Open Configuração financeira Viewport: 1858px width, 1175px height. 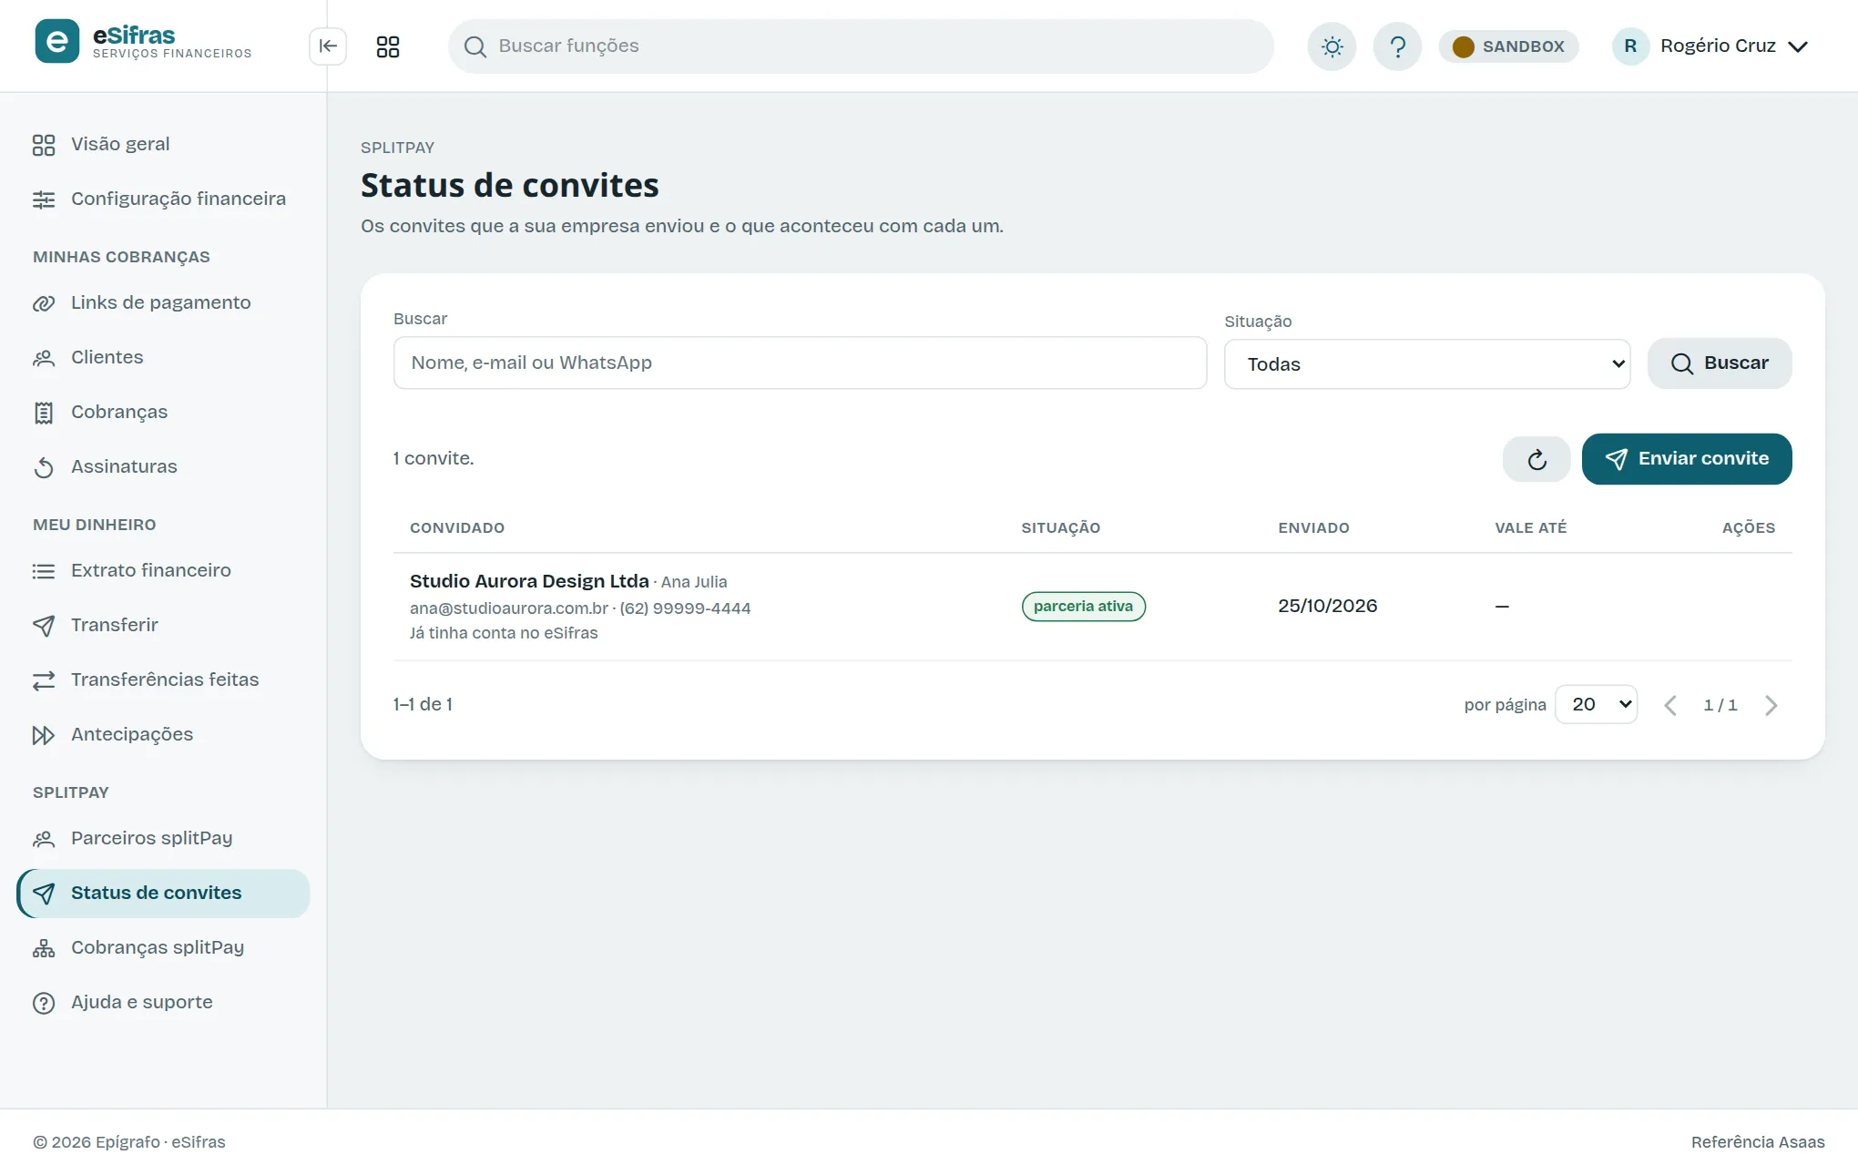point(163,199)
